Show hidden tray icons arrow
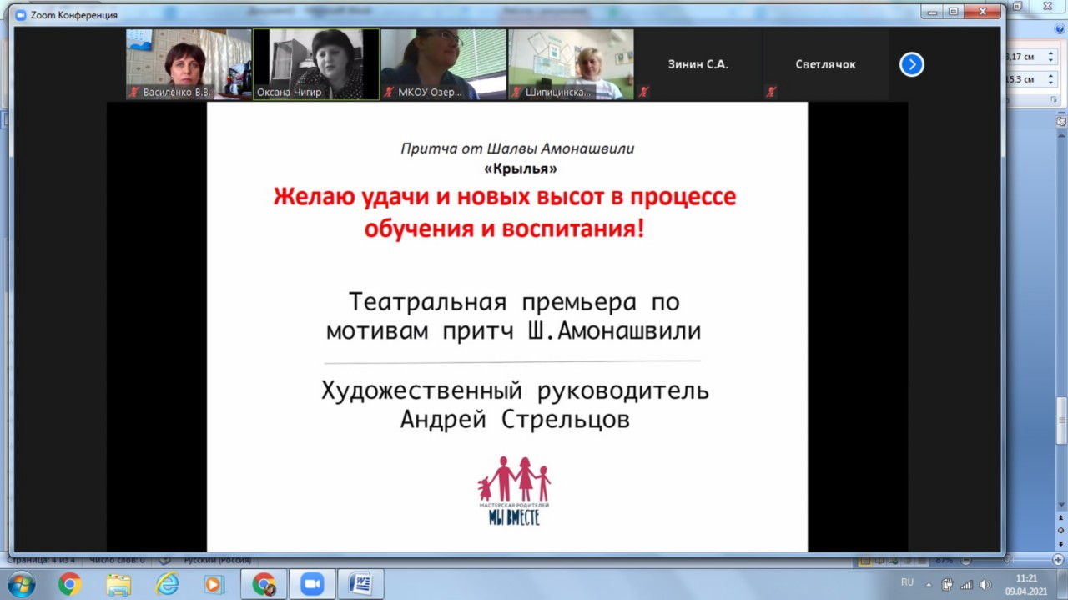Screen dimensions: 1068x600 (929, 584)
